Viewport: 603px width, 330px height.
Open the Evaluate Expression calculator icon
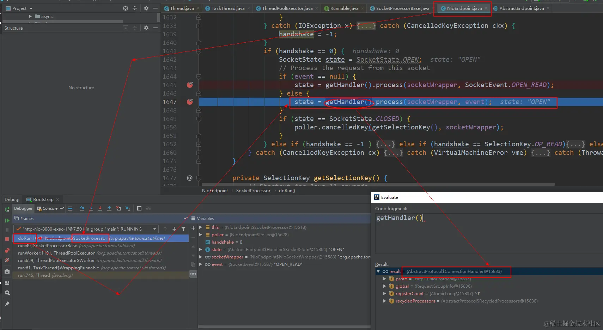tap(139, 209)
